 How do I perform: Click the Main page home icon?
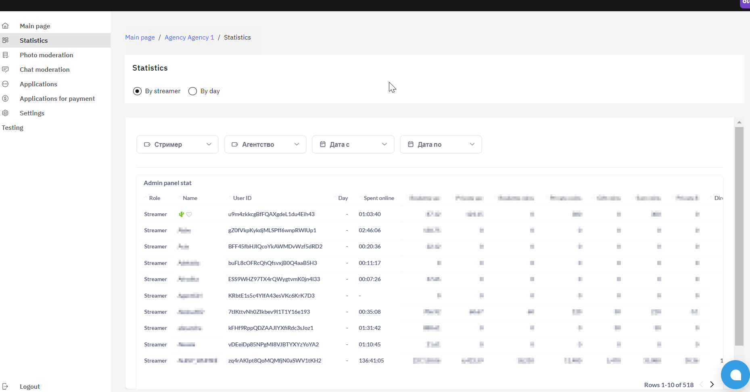(5, 26)
